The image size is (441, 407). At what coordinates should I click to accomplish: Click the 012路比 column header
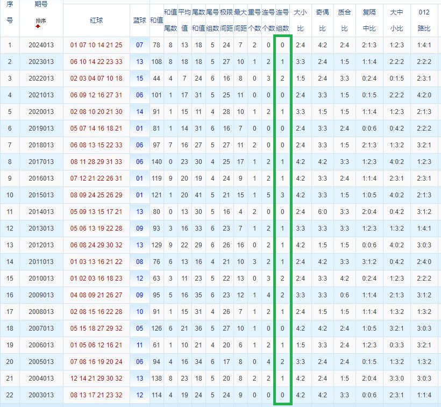(424, 20)
